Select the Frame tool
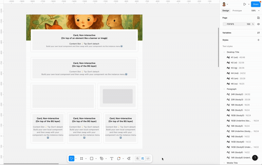This screenshot has height=165, width=262. click(x=82, y=158)
